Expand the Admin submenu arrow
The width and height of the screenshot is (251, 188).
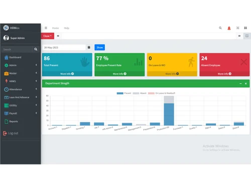(36, 65)
